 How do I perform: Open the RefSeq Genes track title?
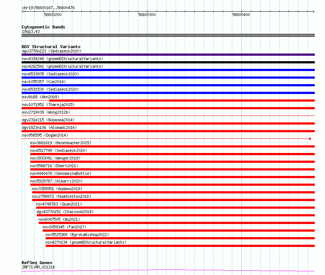coord(37,263)
